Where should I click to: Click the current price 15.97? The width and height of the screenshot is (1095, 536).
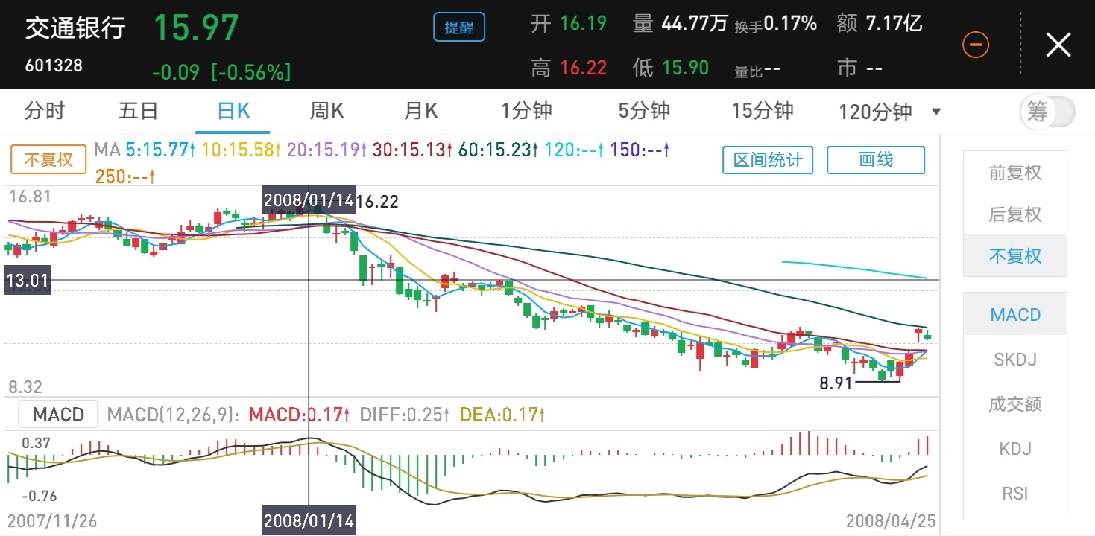[x=196, y=28]
